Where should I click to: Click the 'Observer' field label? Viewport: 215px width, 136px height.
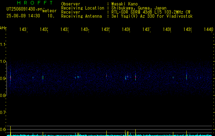(71, 4)
